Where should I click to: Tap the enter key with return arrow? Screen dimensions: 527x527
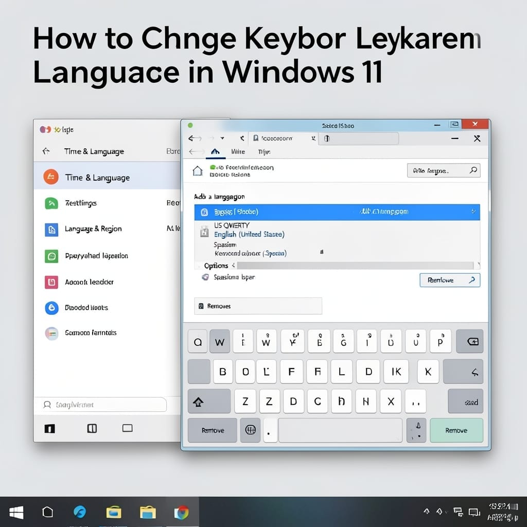point(463,372)
